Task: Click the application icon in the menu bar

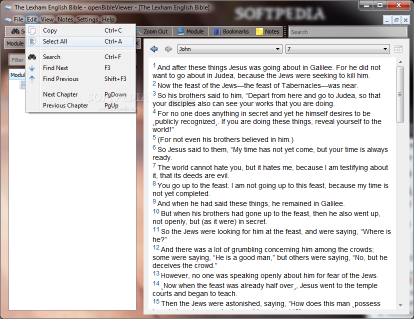Action: click(x=8, y=19)
